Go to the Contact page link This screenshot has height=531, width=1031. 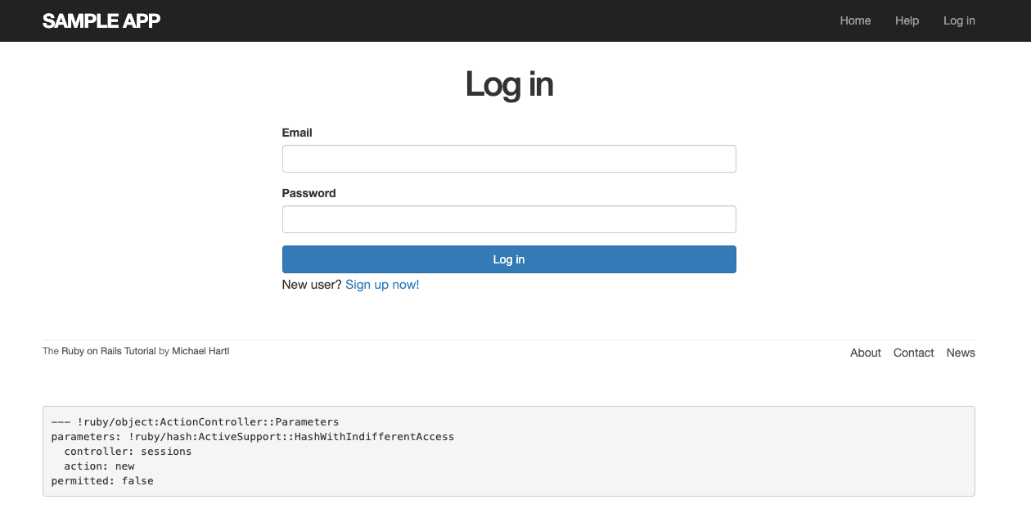click(x=913, y=353)
